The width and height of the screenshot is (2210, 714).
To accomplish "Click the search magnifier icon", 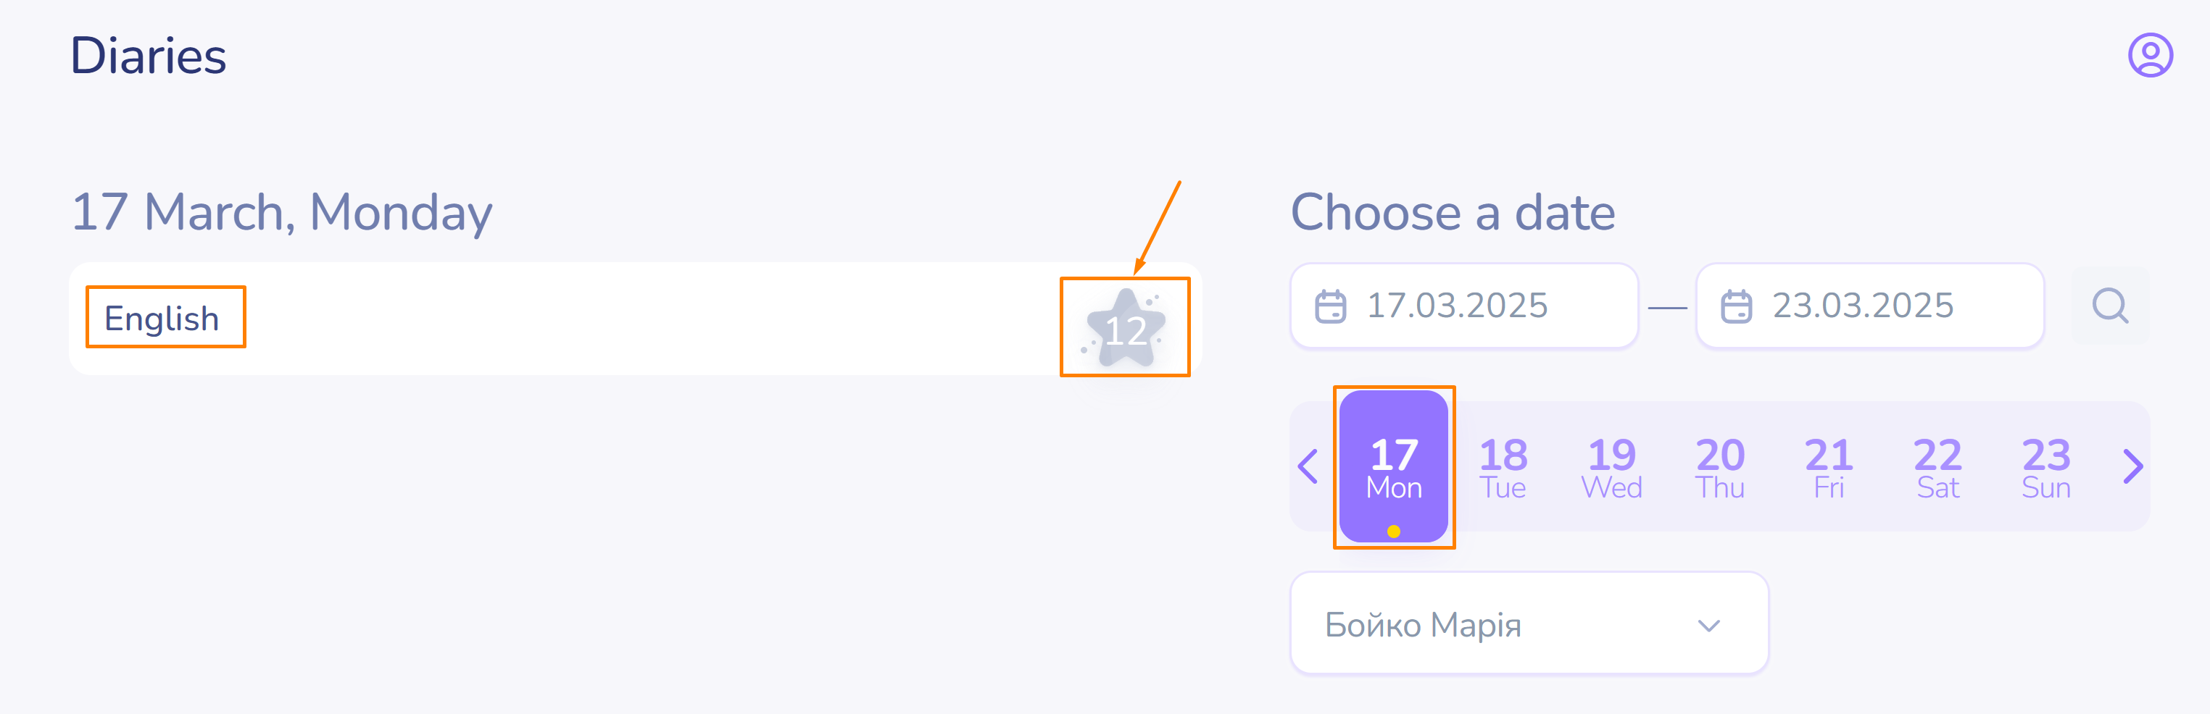I will point(2110,306).
